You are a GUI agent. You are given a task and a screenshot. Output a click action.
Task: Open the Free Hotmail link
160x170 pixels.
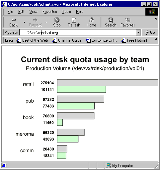click(134, 40)
